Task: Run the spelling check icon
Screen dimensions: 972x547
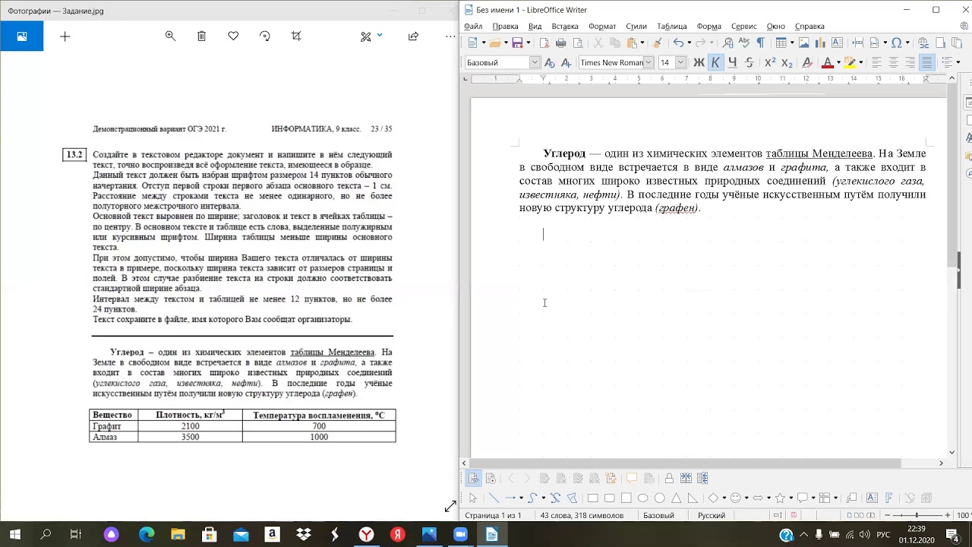Action: [744, 43]
